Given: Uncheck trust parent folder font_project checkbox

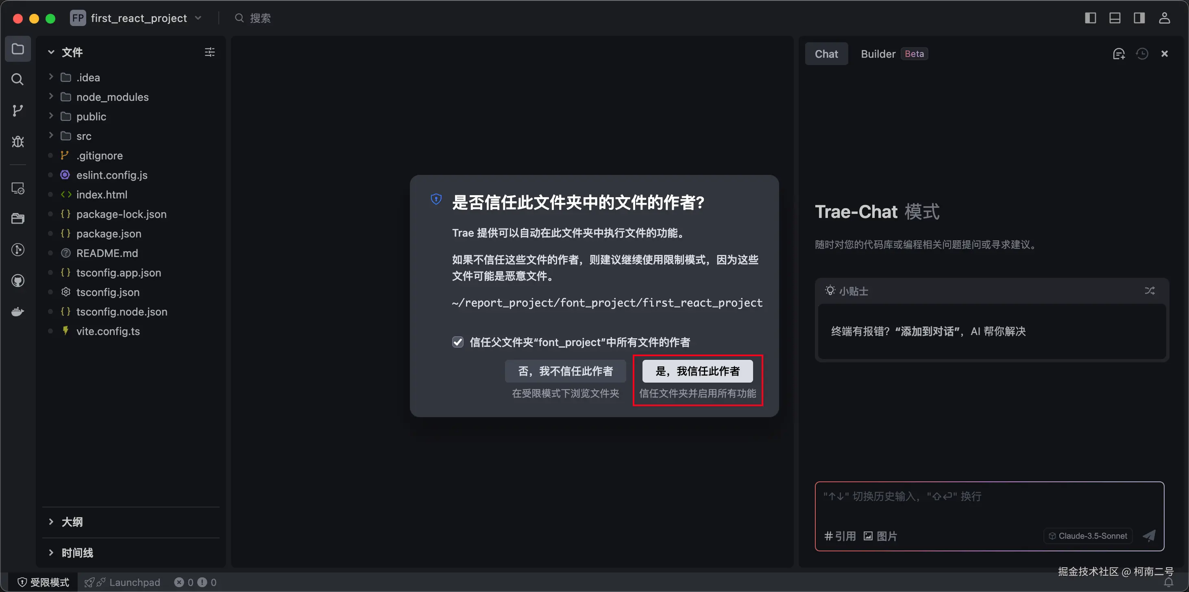Looking at the screenshot, I should (x=457, y=342).
